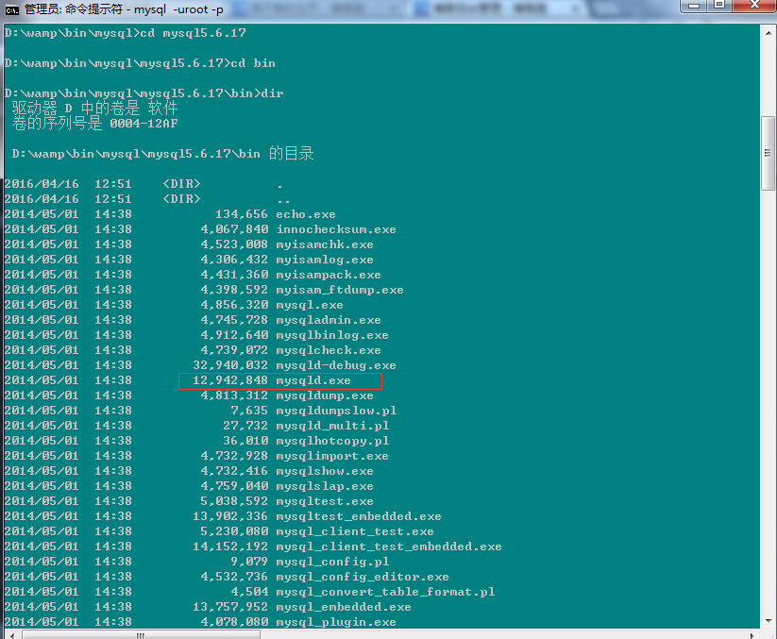Click the horizontal scrollbar left arrow
Image resolution: width=777 pixels, height=639 pixels.
click(x=11, y=634)
